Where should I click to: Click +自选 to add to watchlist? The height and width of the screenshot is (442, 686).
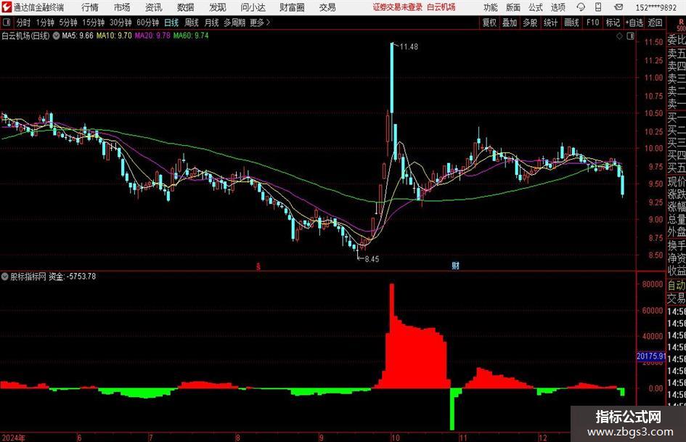pyautogui.click(x=634, y=22)
